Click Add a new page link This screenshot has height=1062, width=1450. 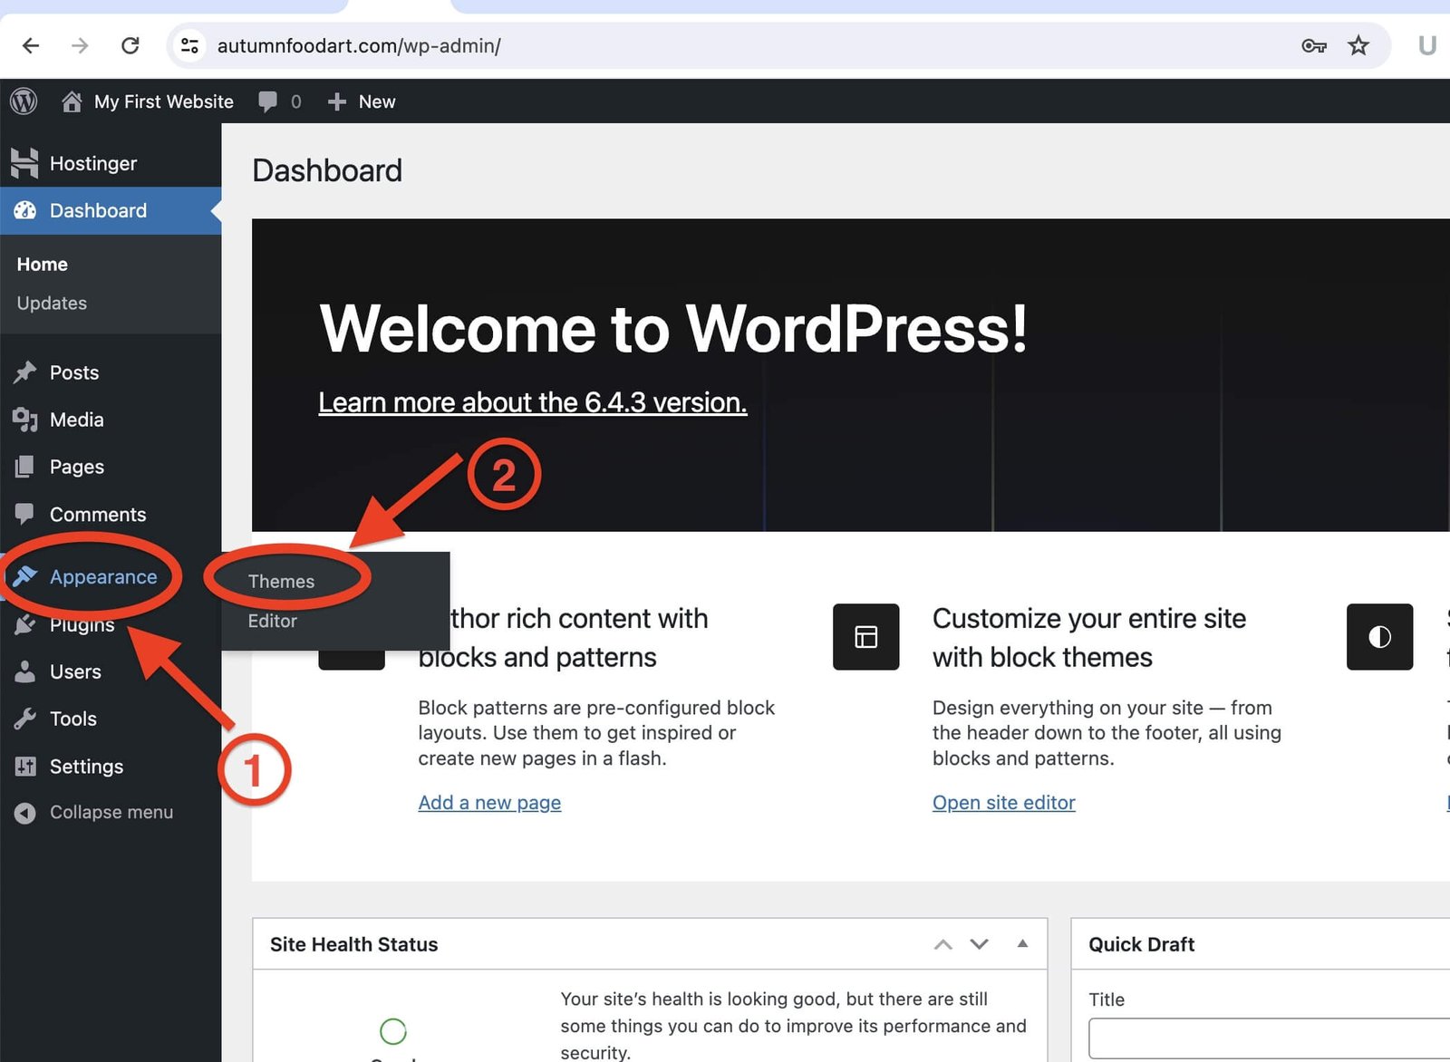coord(489,803)
